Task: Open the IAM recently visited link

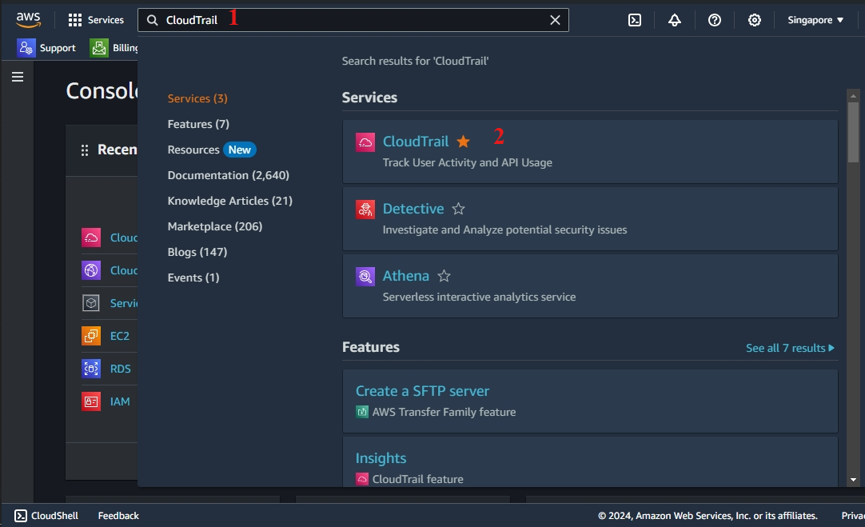Action: (x=120, y=401)
